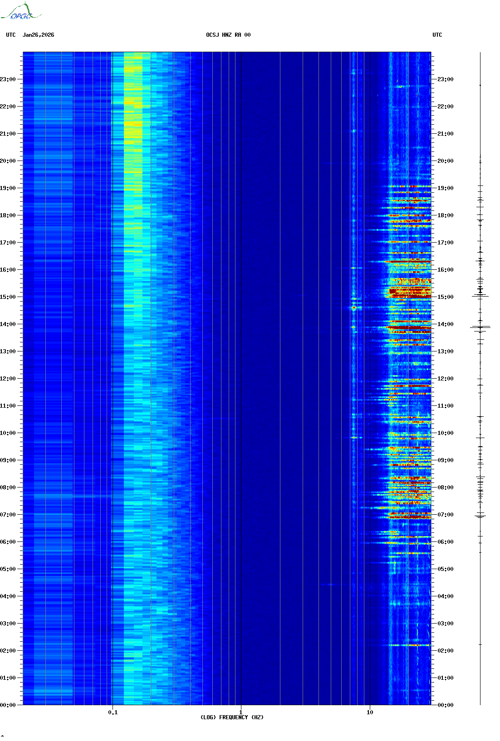Click the 14:00 time label on right axis
The height and width of the screenshot is (741, 500).
[445, 324]
